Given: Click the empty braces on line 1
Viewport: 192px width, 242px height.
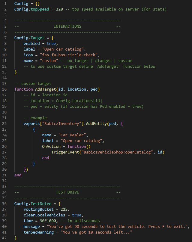Looking at the screenshot, I should [37, 4].
